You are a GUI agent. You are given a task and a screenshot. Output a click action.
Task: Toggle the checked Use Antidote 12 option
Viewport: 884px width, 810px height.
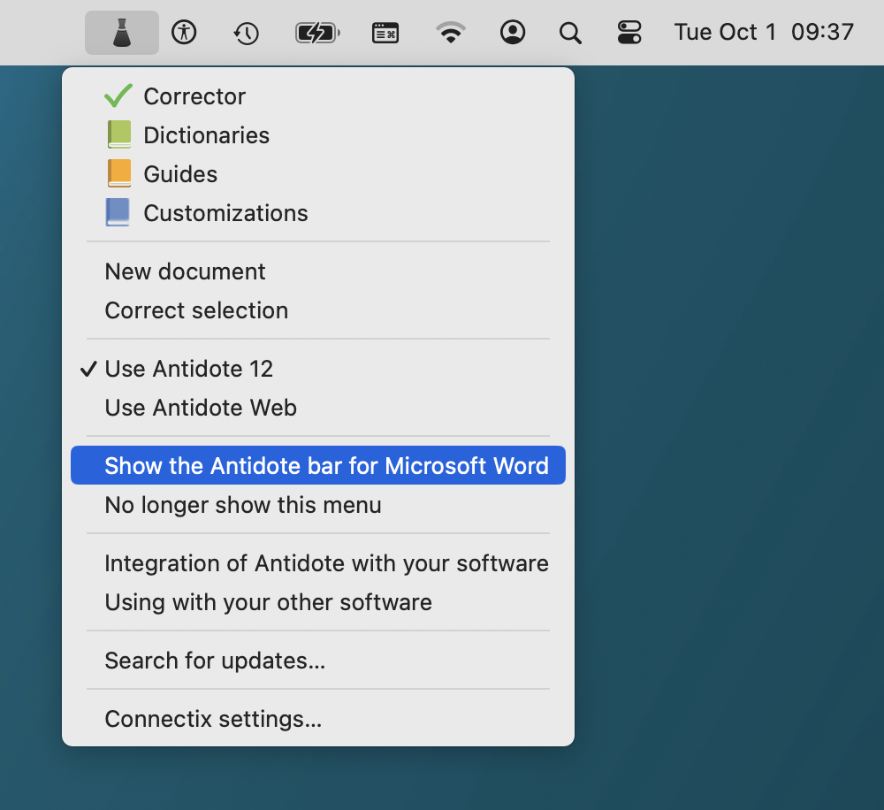(x=318, y=369)
